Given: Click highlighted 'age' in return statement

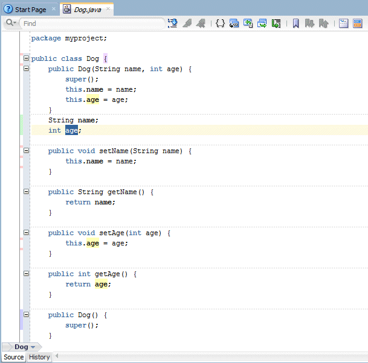Looking at the screenshot, I should point(101,285).
